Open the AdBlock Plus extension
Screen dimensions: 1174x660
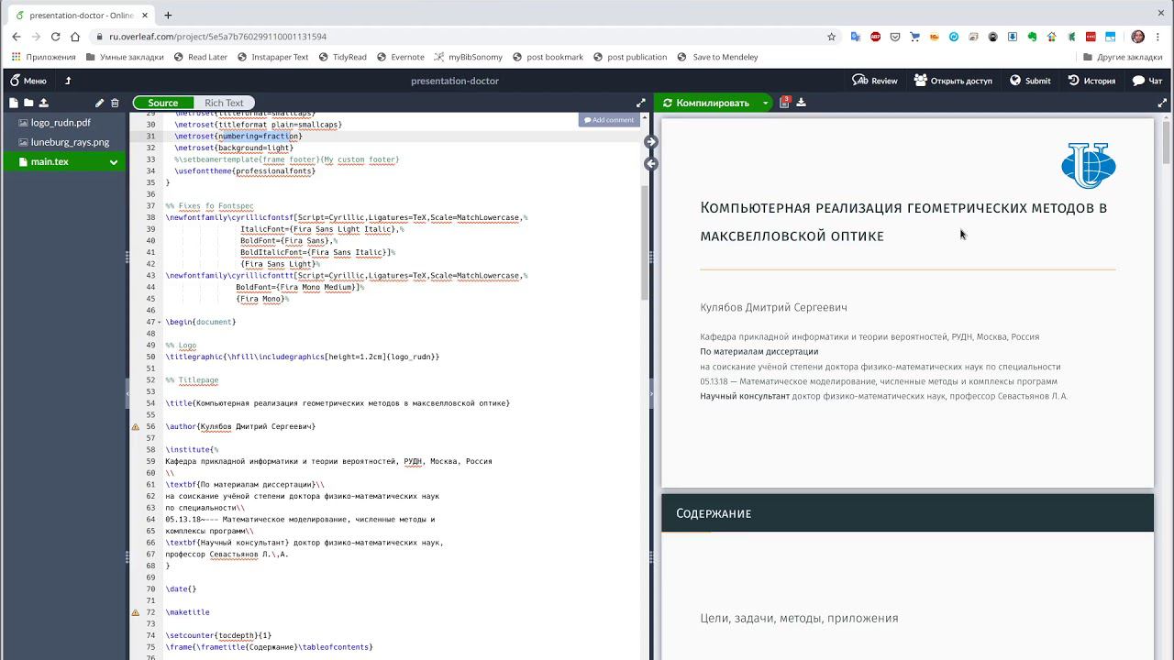click(x=876, y=37)
